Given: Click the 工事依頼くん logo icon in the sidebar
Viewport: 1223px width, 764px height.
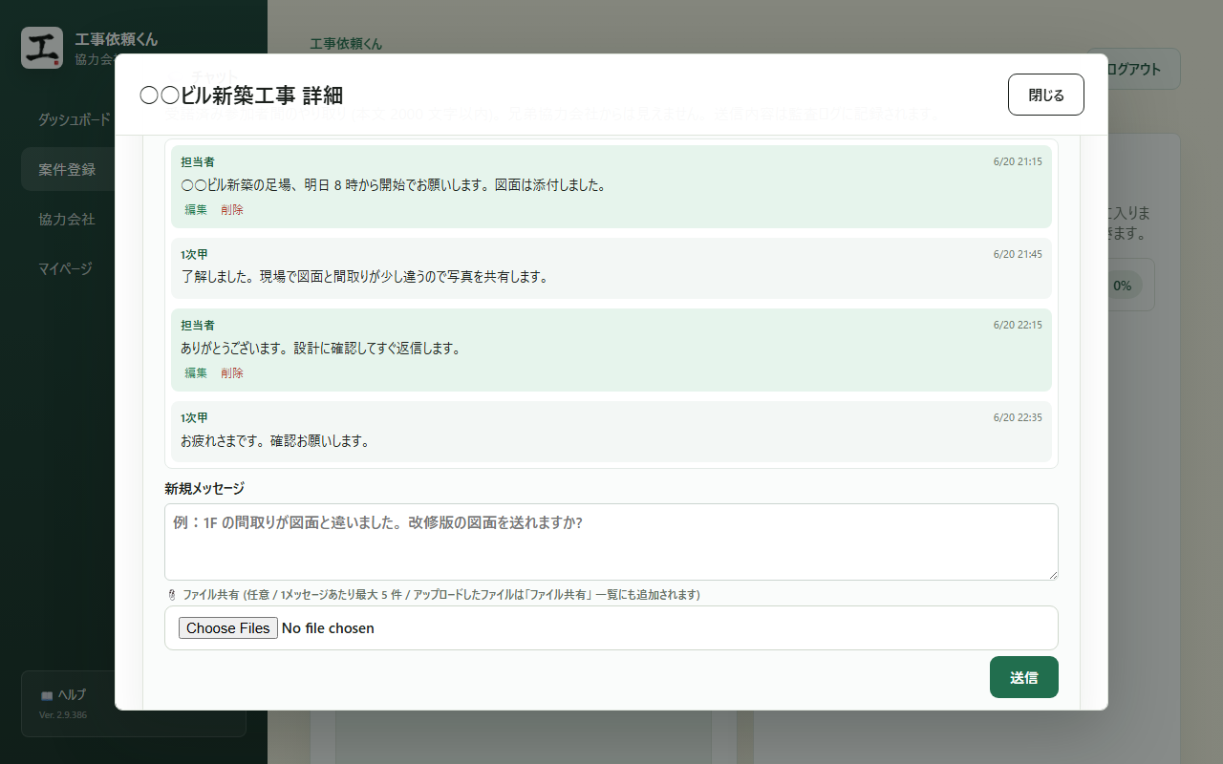Looking at the screenshot, I should (42, 48).
